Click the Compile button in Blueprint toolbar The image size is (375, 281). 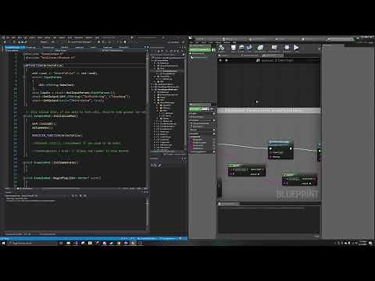pyautogui.click(x=221, y=48)
